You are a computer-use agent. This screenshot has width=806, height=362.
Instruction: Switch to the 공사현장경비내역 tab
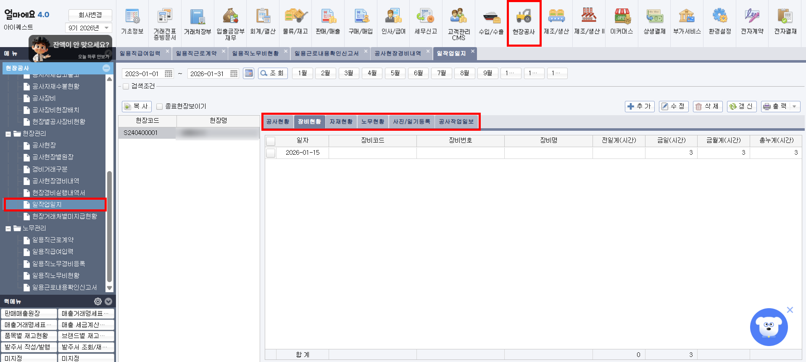pos(398,53)
